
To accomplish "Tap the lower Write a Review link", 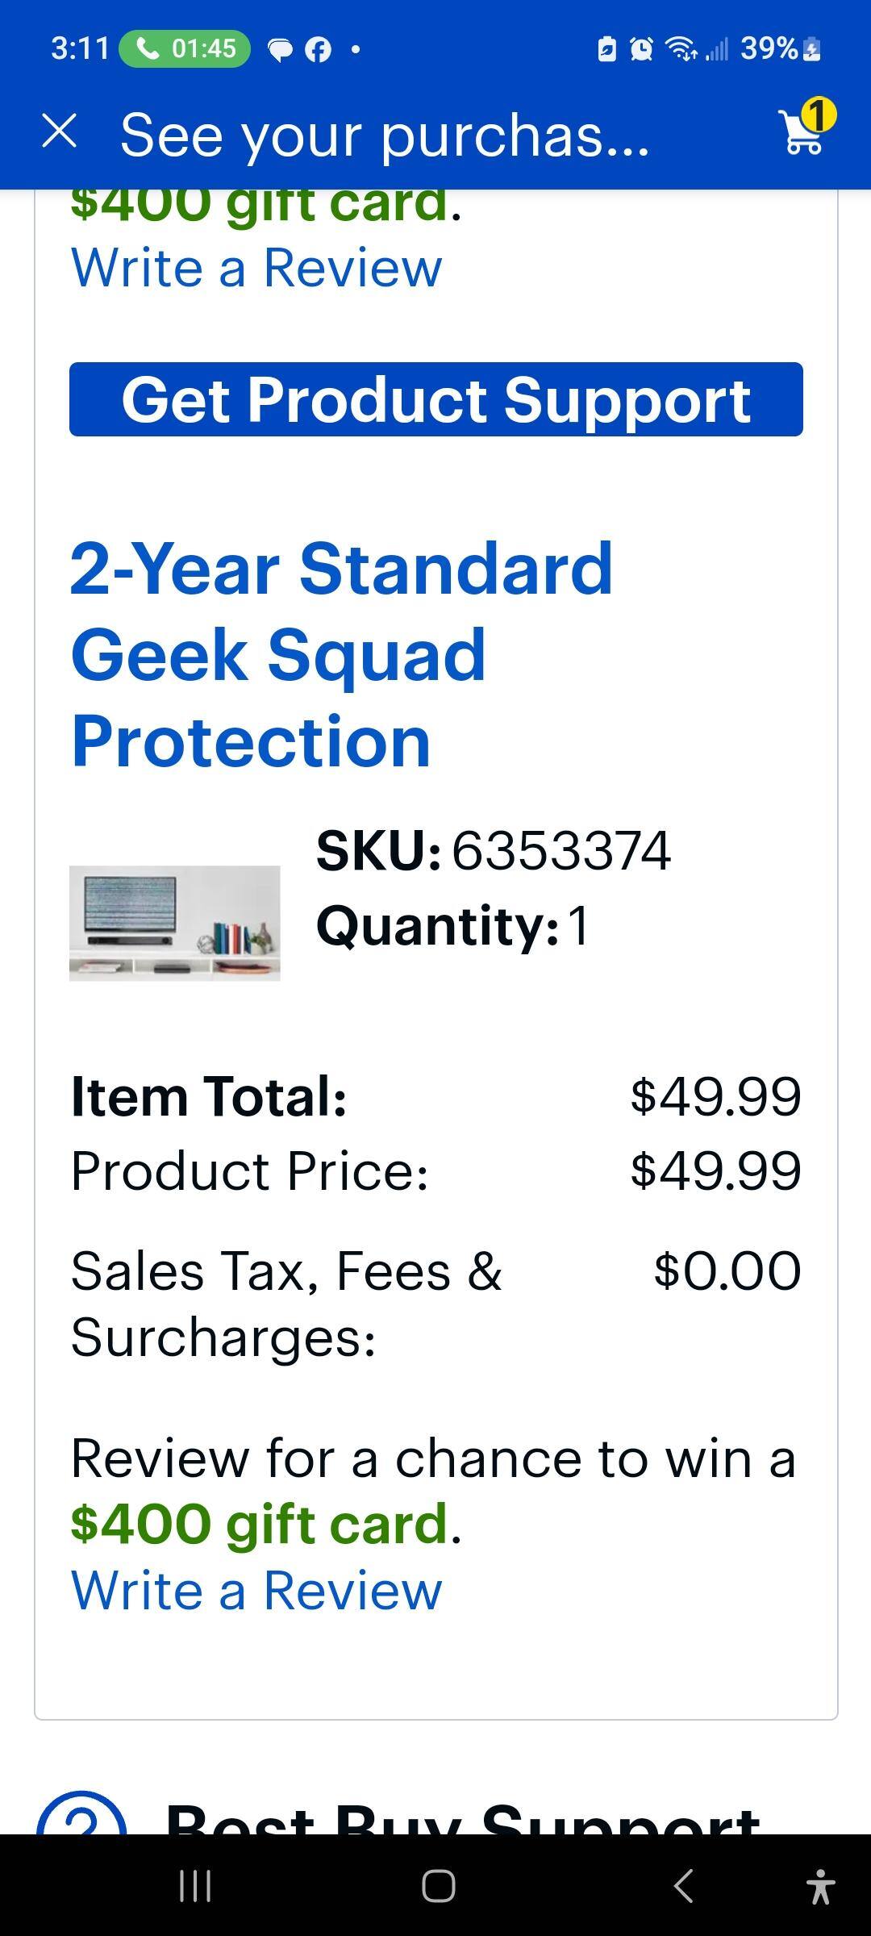I will click(256, 1590).
